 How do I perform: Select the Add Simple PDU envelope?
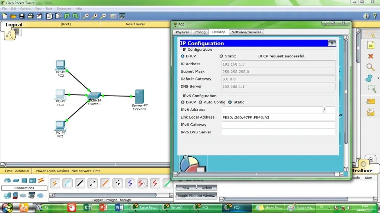click(371, 101)
